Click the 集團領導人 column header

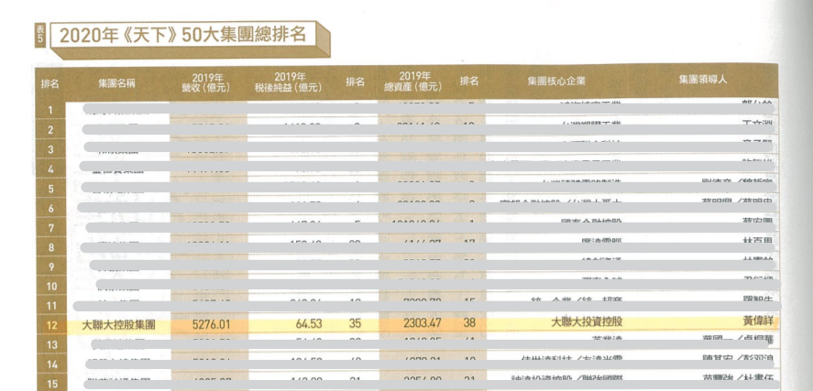coord(704,80)
